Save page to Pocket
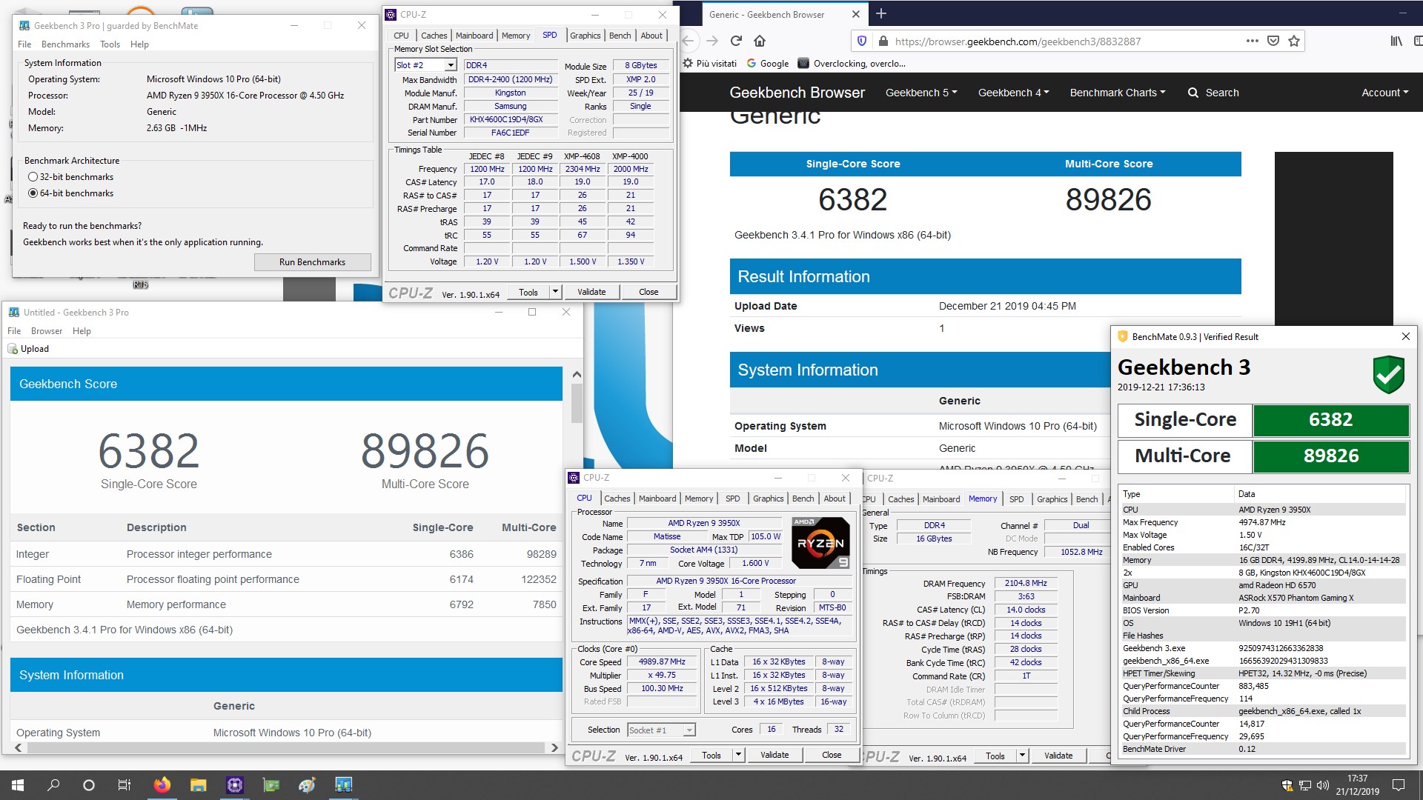The height and width of the screenshot is (800, 1423). 1273,41
